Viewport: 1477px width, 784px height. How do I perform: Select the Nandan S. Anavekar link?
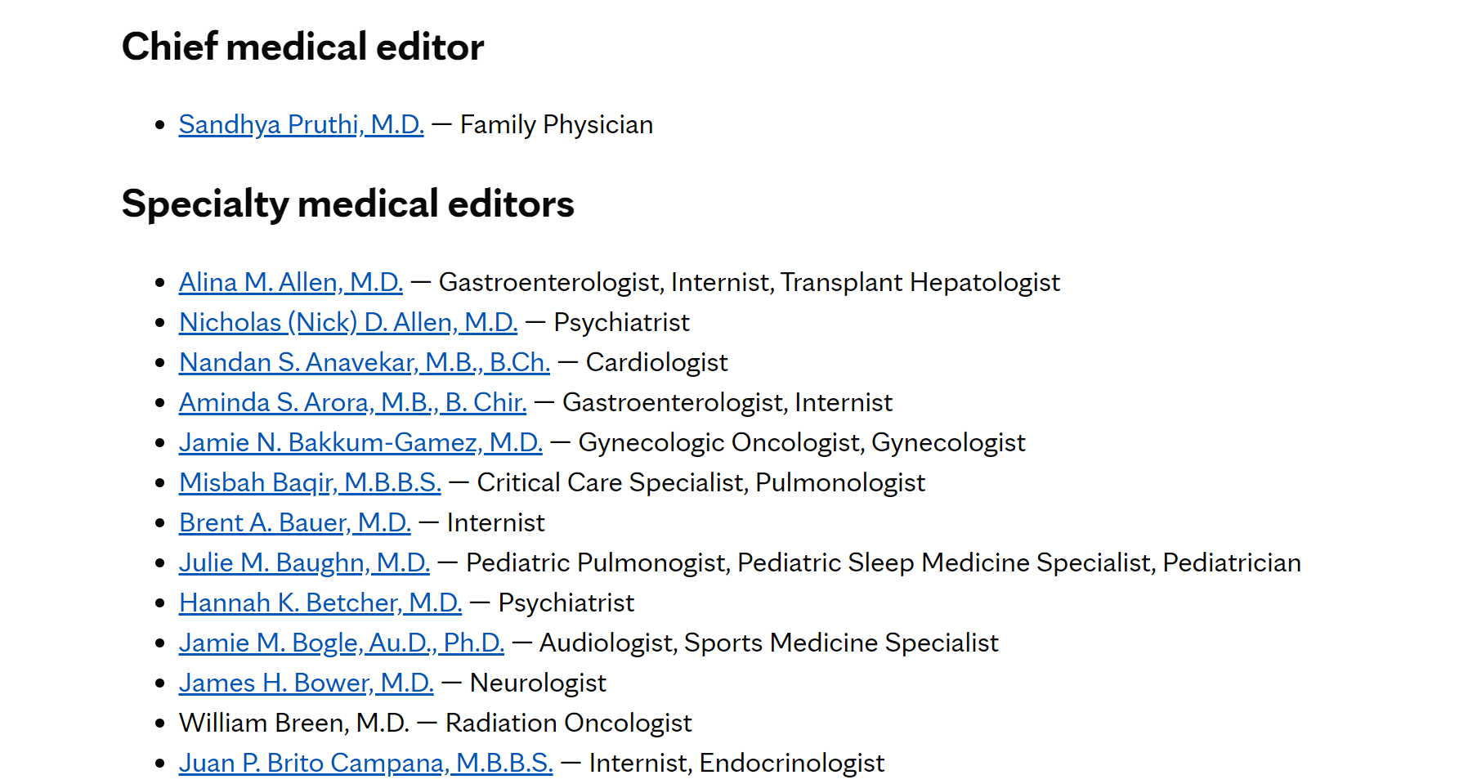364,363
